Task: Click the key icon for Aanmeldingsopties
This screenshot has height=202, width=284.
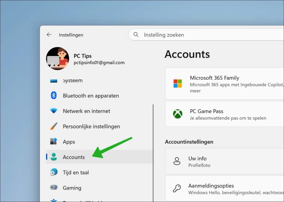Action: coord(177,188)
